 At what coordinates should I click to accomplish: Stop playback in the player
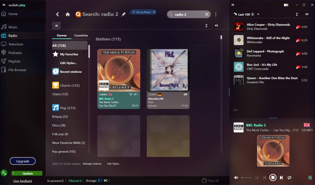[x=273, y=177]
